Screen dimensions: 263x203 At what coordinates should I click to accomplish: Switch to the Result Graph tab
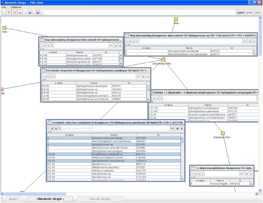point(100,199)
